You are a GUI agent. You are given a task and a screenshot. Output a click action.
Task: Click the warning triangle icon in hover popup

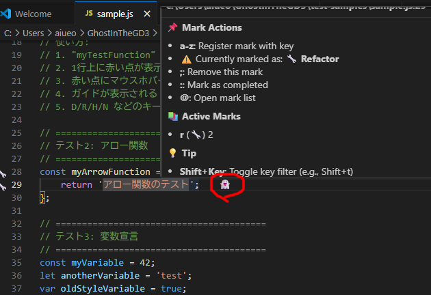point(186,59)
